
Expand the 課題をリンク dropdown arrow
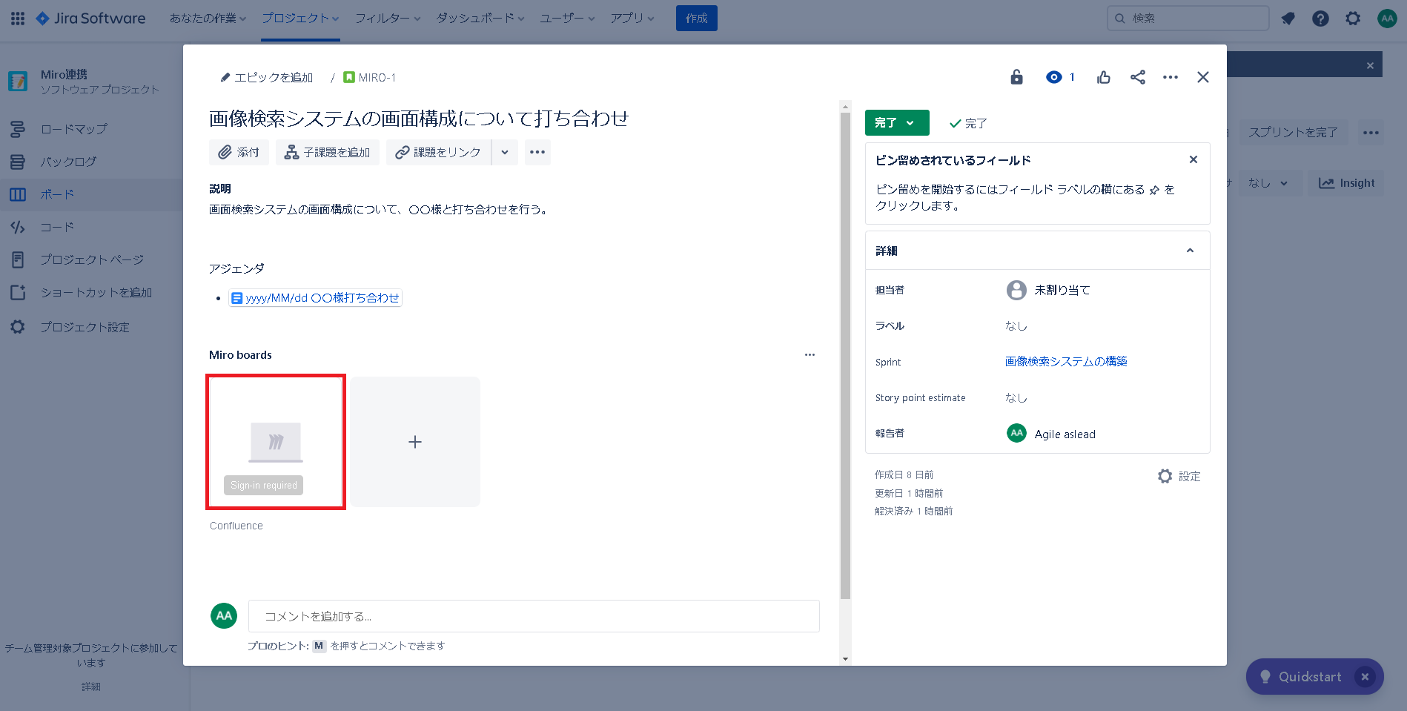[505, 152]
